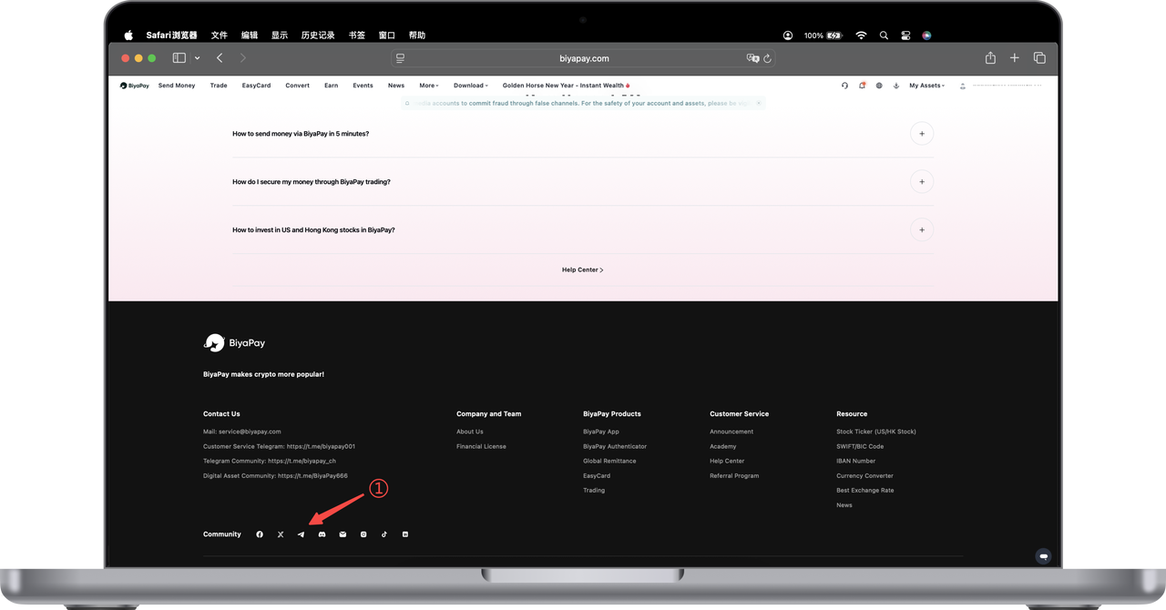Click the Safari address bar showing biyapay.com
This screenshot has width=1166, height=610.
pos(583,58)
